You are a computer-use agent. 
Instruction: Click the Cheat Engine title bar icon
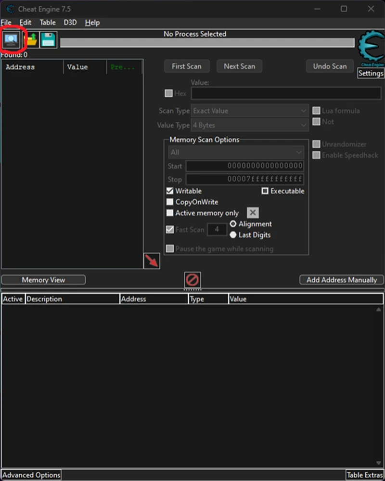click(10, 9)
